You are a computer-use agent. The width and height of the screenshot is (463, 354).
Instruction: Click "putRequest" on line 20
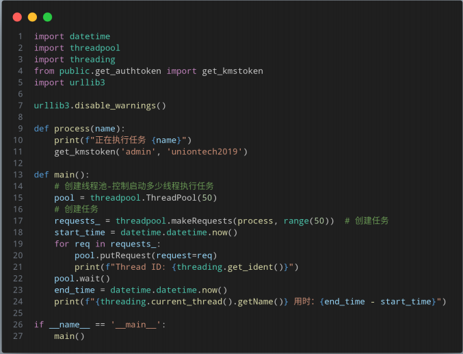coord(125,255)
